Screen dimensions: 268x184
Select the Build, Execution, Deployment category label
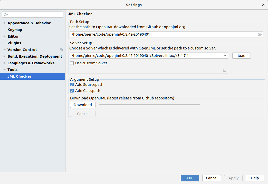(x=35, y=56)
